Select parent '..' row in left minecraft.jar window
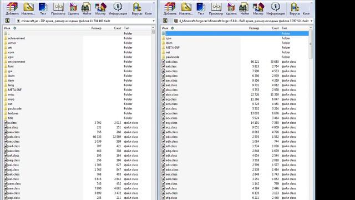The image size is (355, 200). coord(77,33)
